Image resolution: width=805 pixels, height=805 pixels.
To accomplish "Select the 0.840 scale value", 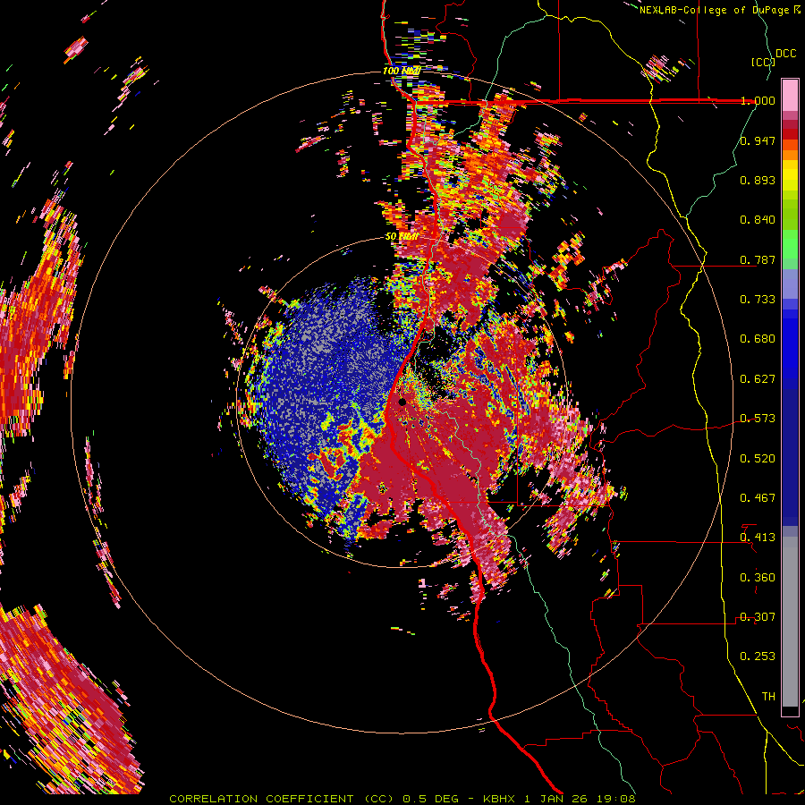I will 758,220.
